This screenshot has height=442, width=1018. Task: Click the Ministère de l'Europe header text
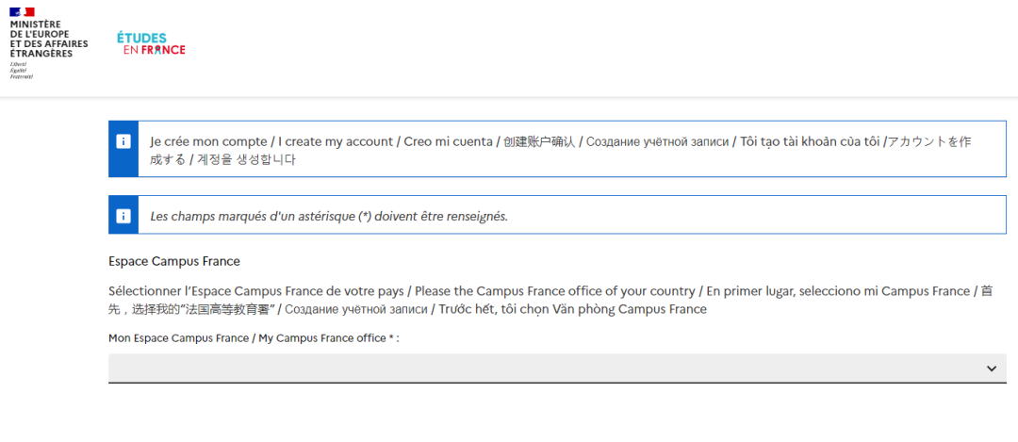(x=49, y=39)
